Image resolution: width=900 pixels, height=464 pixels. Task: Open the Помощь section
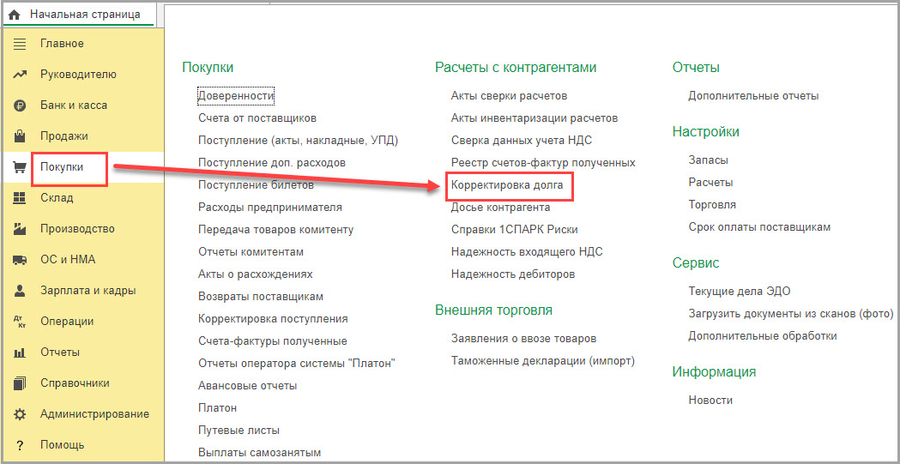coord(63,445)
